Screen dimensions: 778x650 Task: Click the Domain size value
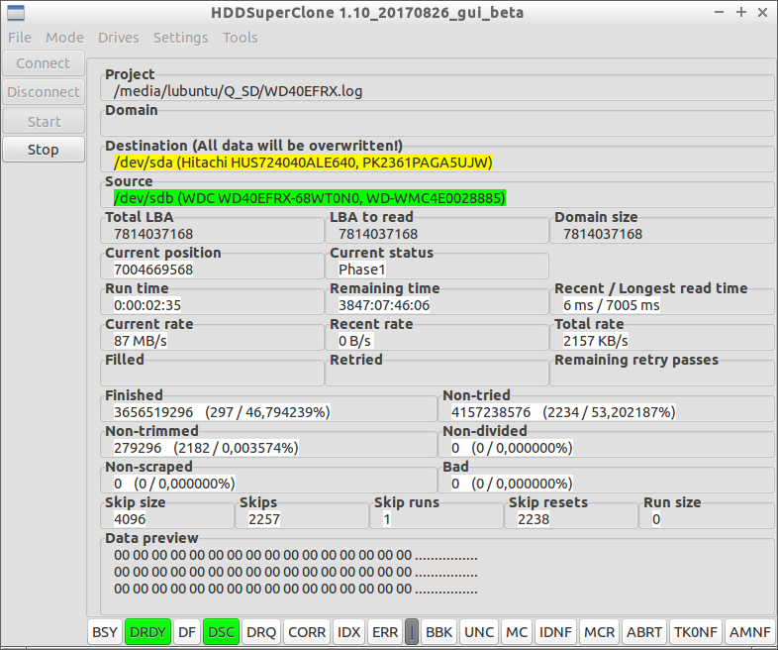tap(603, 234)
